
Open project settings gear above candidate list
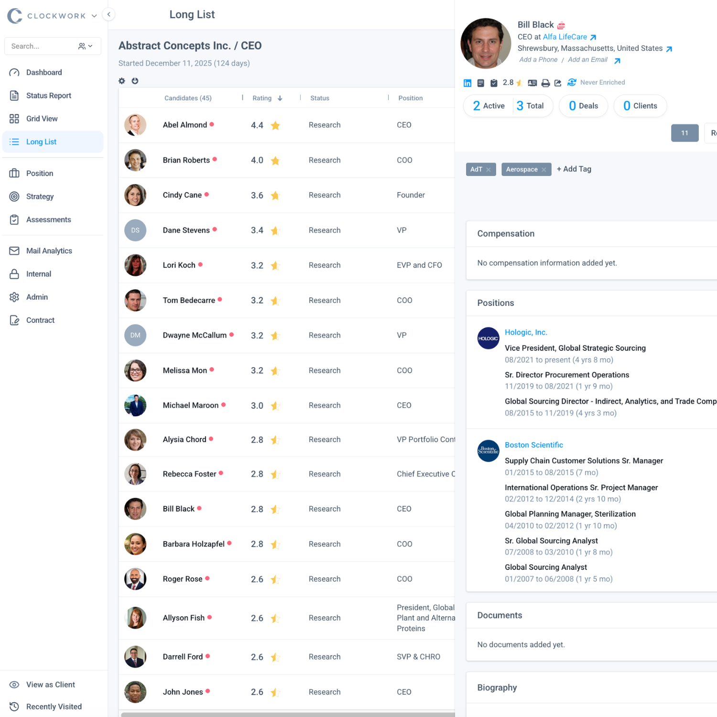(122, 81)
